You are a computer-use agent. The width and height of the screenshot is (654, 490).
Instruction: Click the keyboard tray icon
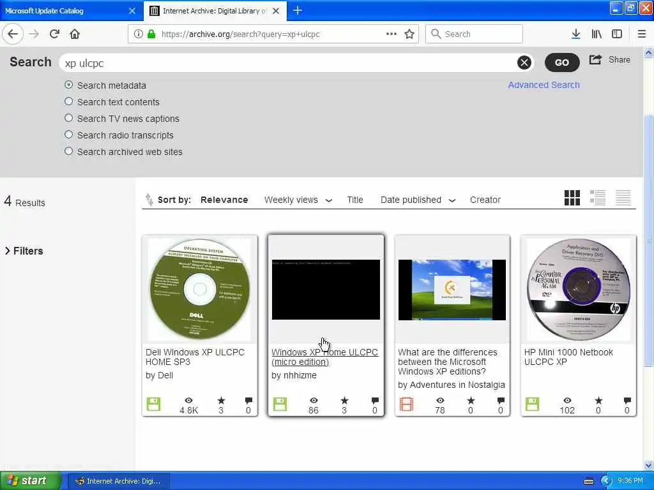point(588,481)
